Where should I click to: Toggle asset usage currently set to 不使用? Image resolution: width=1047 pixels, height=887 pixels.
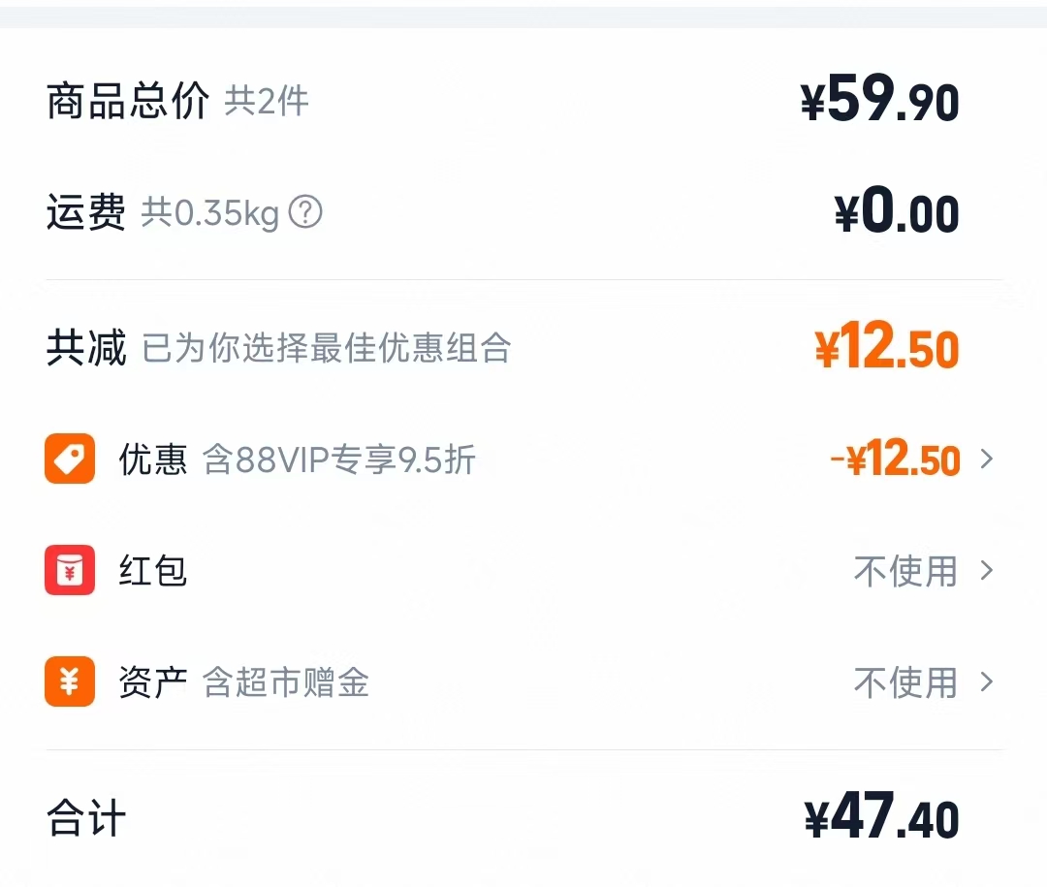[905, 682]
